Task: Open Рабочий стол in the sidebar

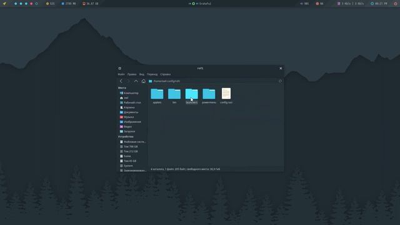Action: 131,102
